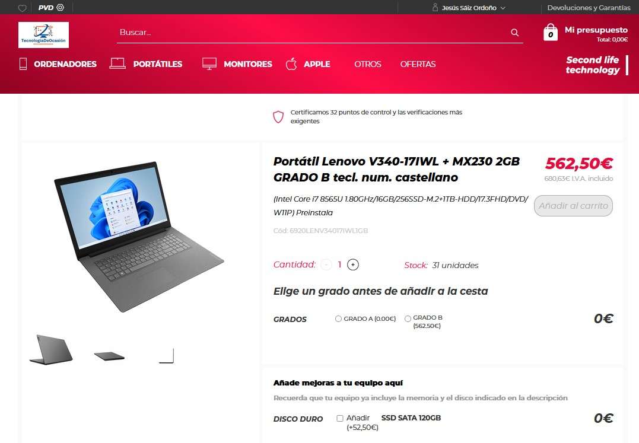Check the Añadir SSD SATA 120GB box

340,418
